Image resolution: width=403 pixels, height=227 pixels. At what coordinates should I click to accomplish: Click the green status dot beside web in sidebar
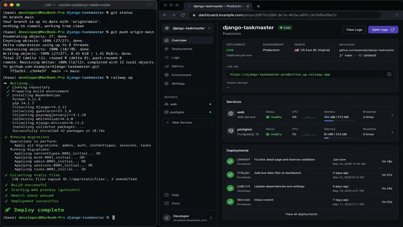click(210, 104)
